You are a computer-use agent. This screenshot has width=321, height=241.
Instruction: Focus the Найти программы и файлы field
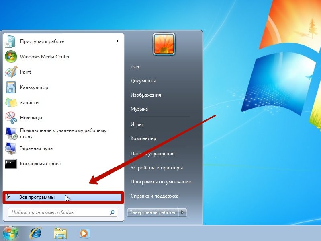pyautogui.click(x=62, y=212)
